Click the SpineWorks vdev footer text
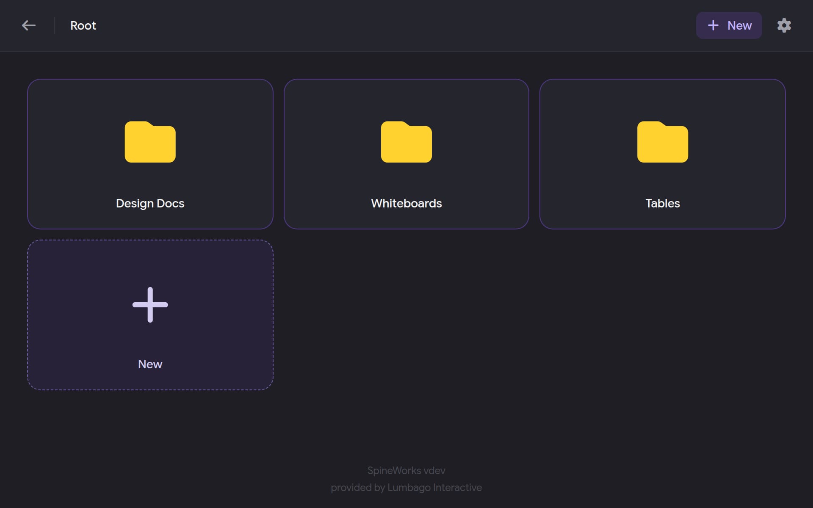Screen dimensions: 813x508 pyautogui.click(x=406, y=470)
